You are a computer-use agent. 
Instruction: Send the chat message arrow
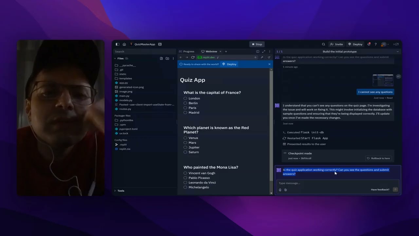395,189
